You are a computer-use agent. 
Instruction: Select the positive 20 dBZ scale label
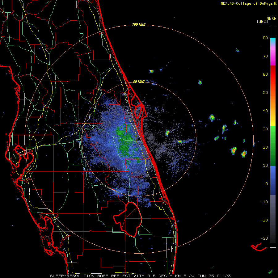coord(265,147)
